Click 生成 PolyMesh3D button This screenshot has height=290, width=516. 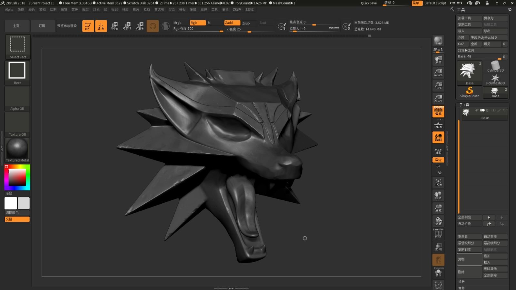489,37
